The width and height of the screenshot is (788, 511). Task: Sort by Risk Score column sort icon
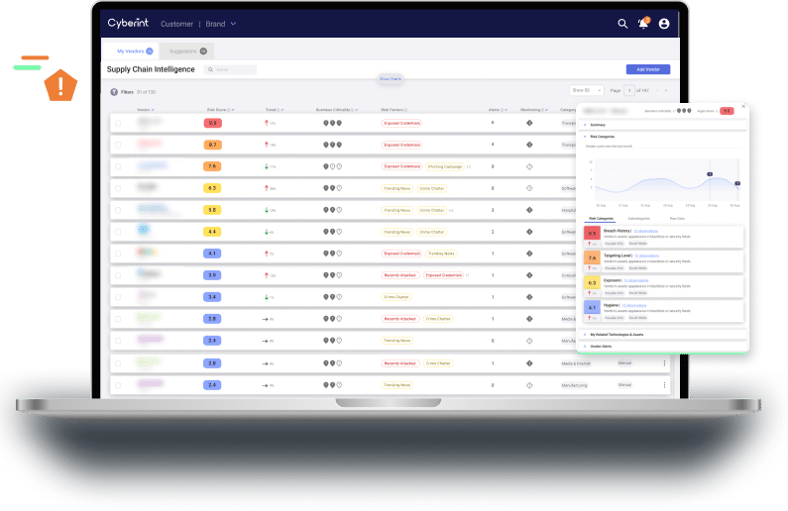coord(233,110)
